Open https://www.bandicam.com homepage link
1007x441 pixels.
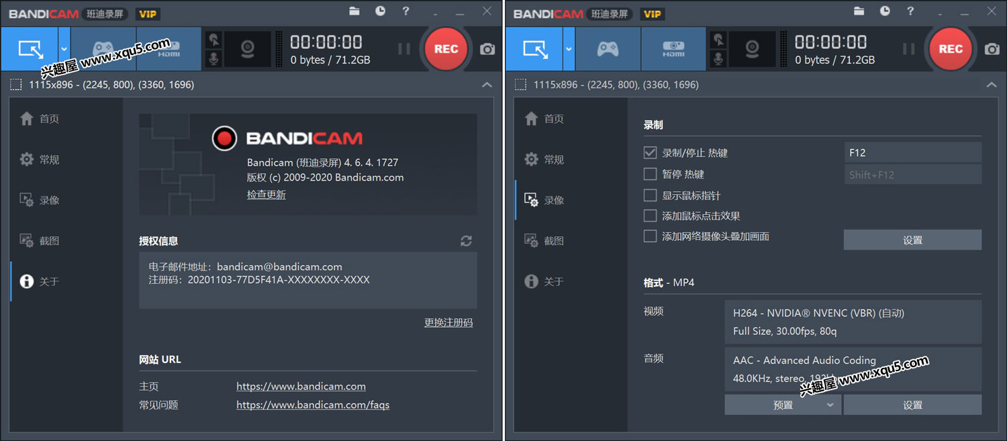(301, 387)
